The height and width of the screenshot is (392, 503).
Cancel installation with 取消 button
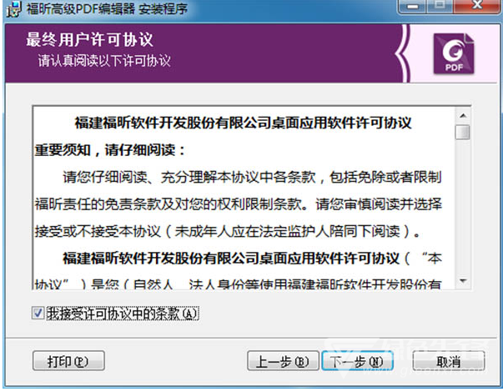pos(449,361)
